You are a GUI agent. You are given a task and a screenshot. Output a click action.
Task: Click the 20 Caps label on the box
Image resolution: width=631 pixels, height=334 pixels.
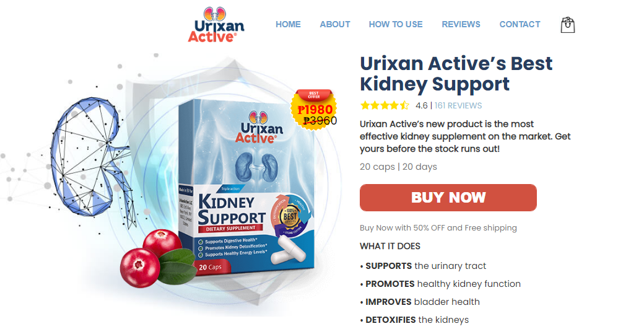[211, 266]
